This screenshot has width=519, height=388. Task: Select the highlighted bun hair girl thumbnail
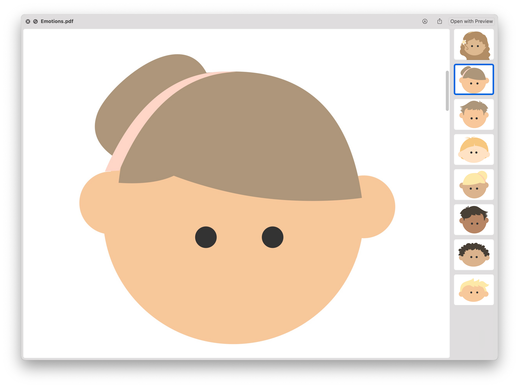point(473,80)
